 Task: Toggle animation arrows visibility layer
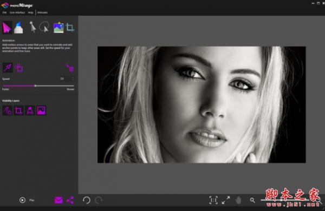[x=7, y=110]
